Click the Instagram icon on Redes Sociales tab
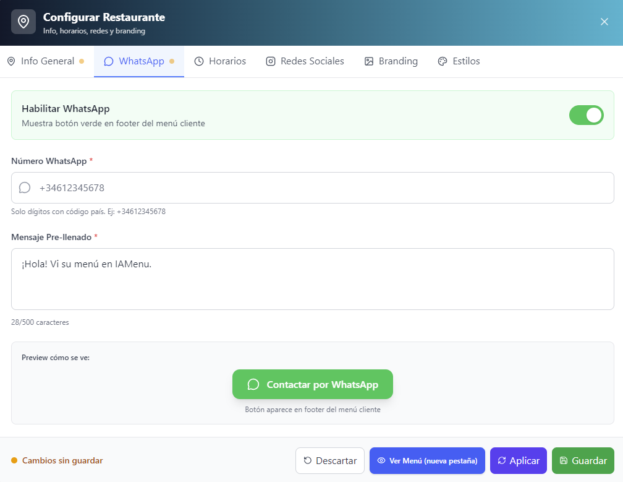Viewport: 623px width, 482px height. click(271, 61)
